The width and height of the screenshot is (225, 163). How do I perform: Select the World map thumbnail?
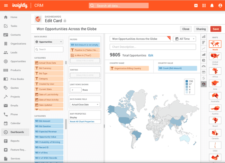[215, 44]
